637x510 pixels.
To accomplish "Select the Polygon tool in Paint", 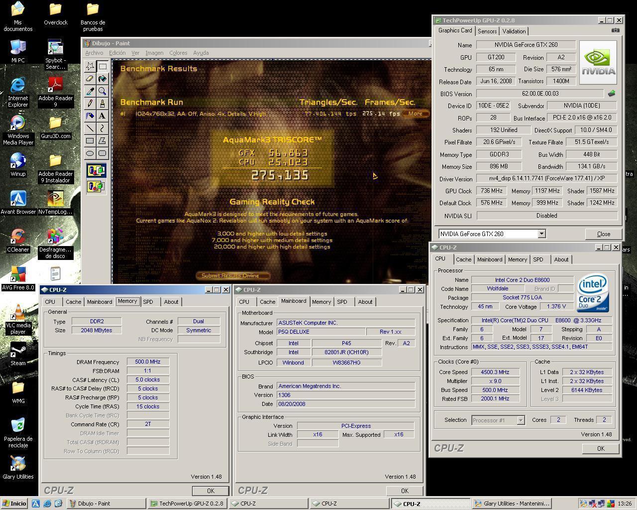I will (x=103, y=141).
